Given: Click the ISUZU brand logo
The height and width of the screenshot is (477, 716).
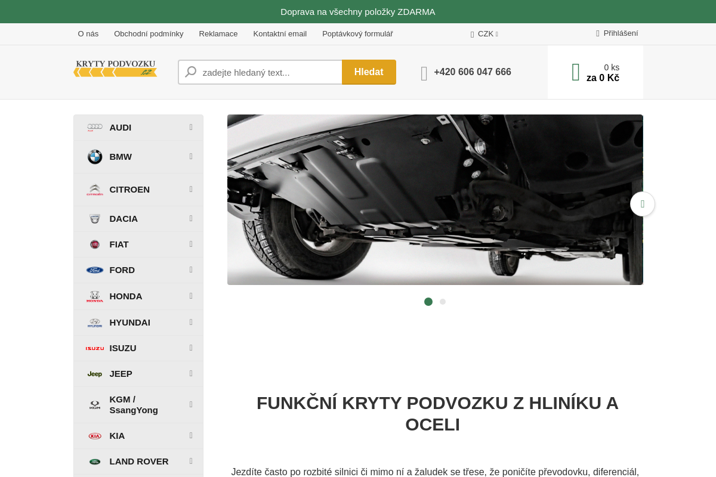Looking at the screenshot, I should (x=95, y=348).
